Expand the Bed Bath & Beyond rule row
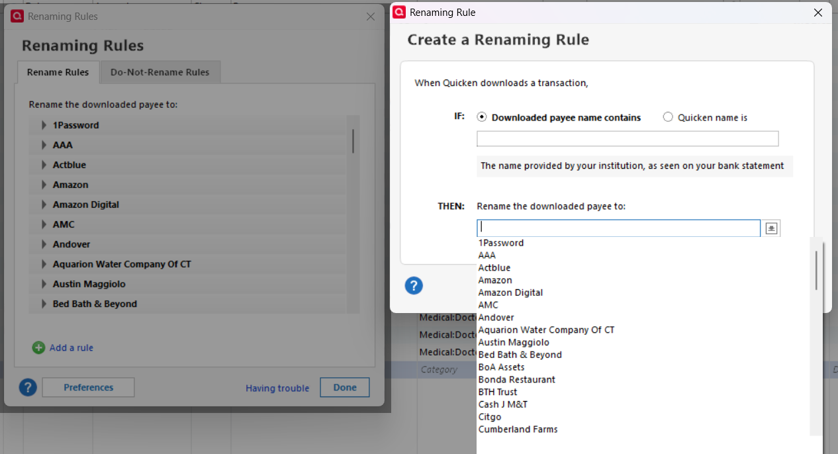 point(44,304)
